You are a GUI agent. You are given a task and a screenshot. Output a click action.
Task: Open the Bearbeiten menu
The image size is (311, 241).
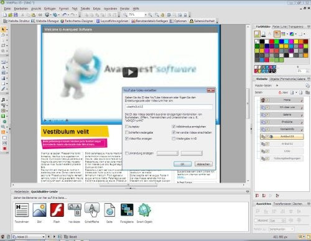pyautogui.click(x=21, y=9)
